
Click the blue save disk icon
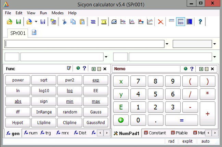pos(43,21)
